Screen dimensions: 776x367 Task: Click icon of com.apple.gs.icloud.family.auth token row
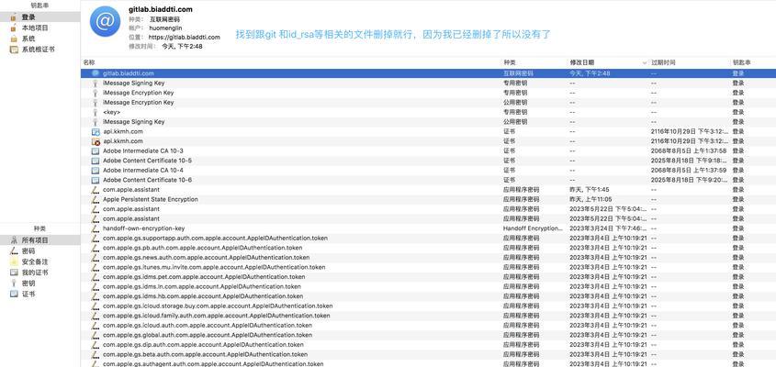click(x=96, y=316)
